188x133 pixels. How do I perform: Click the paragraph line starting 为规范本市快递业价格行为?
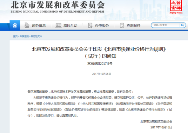coord(103,98)
